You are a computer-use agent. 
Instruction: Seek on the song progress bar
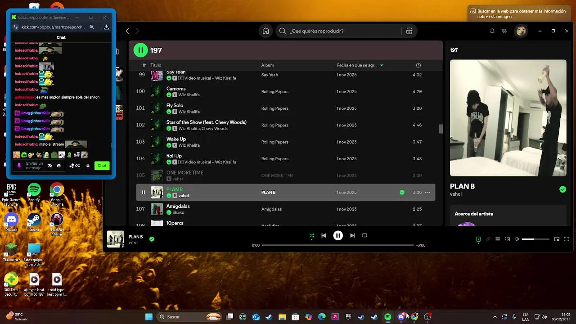(x=338, y=245)
